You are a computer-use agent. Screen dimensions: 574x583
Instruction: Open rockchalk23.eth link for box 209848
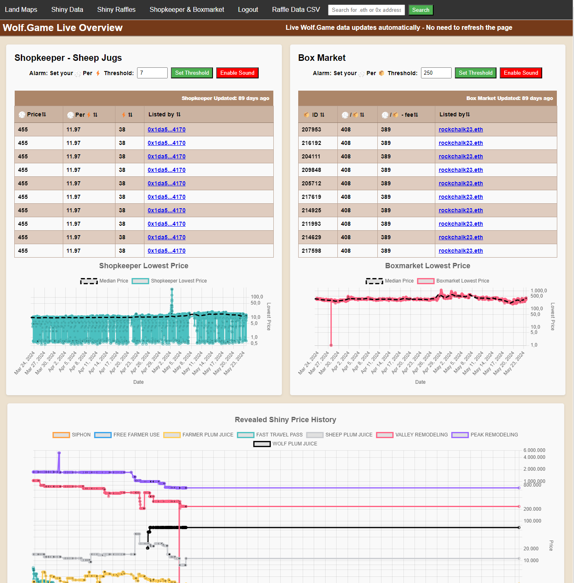(x=461, y=170)
